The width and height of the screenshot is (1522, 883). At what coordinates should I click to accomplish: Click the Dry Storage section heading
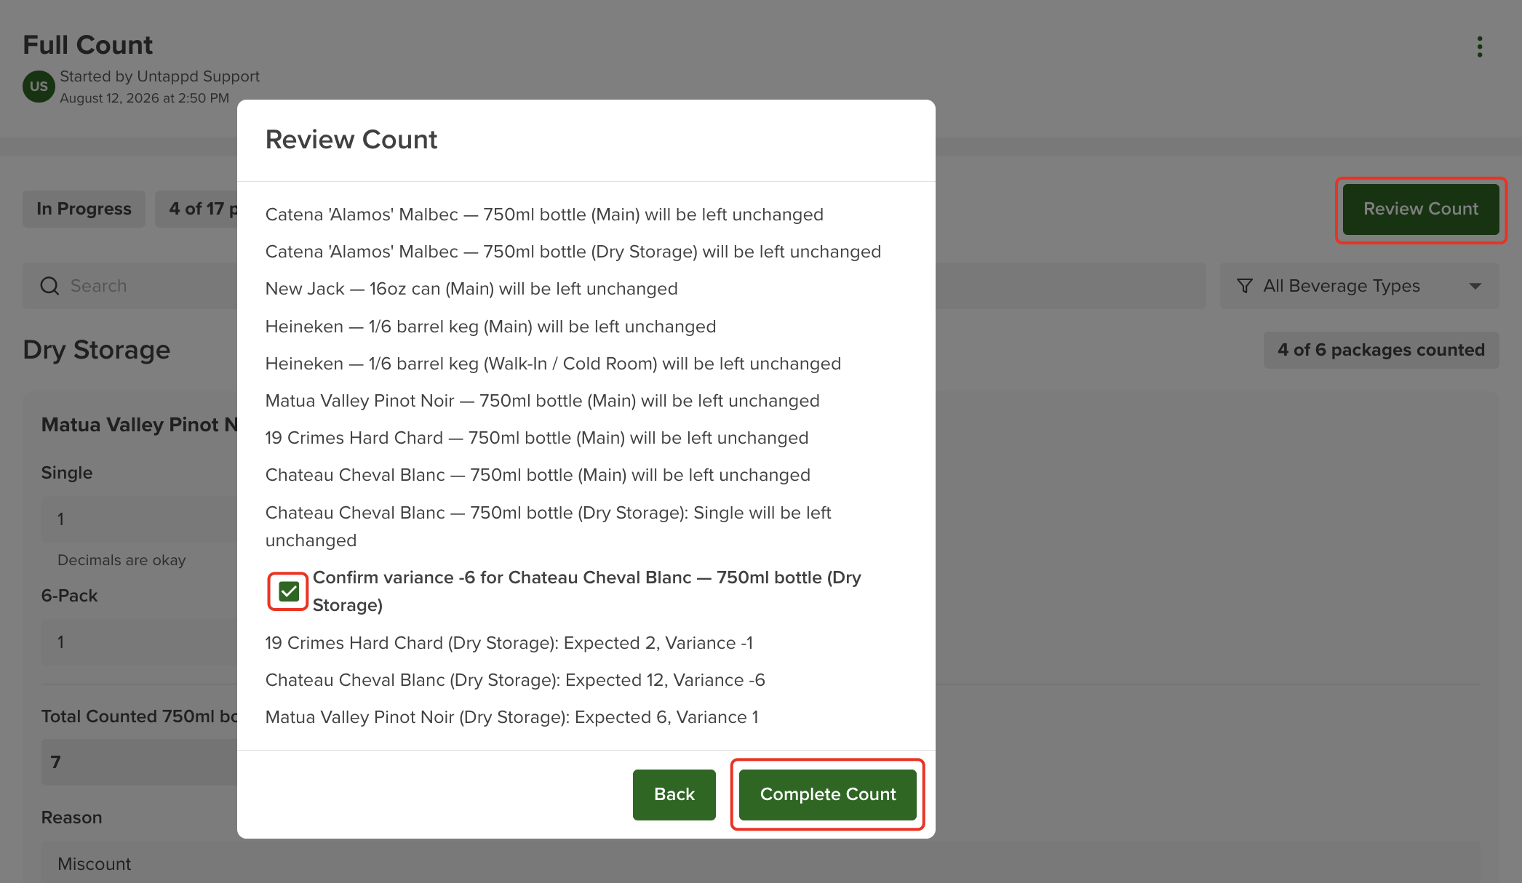pyautogui.click(x=97, y=350)
